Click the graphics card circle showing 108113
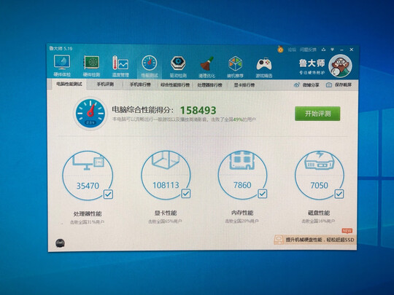The image size is (394, 295). click(166, 175)
